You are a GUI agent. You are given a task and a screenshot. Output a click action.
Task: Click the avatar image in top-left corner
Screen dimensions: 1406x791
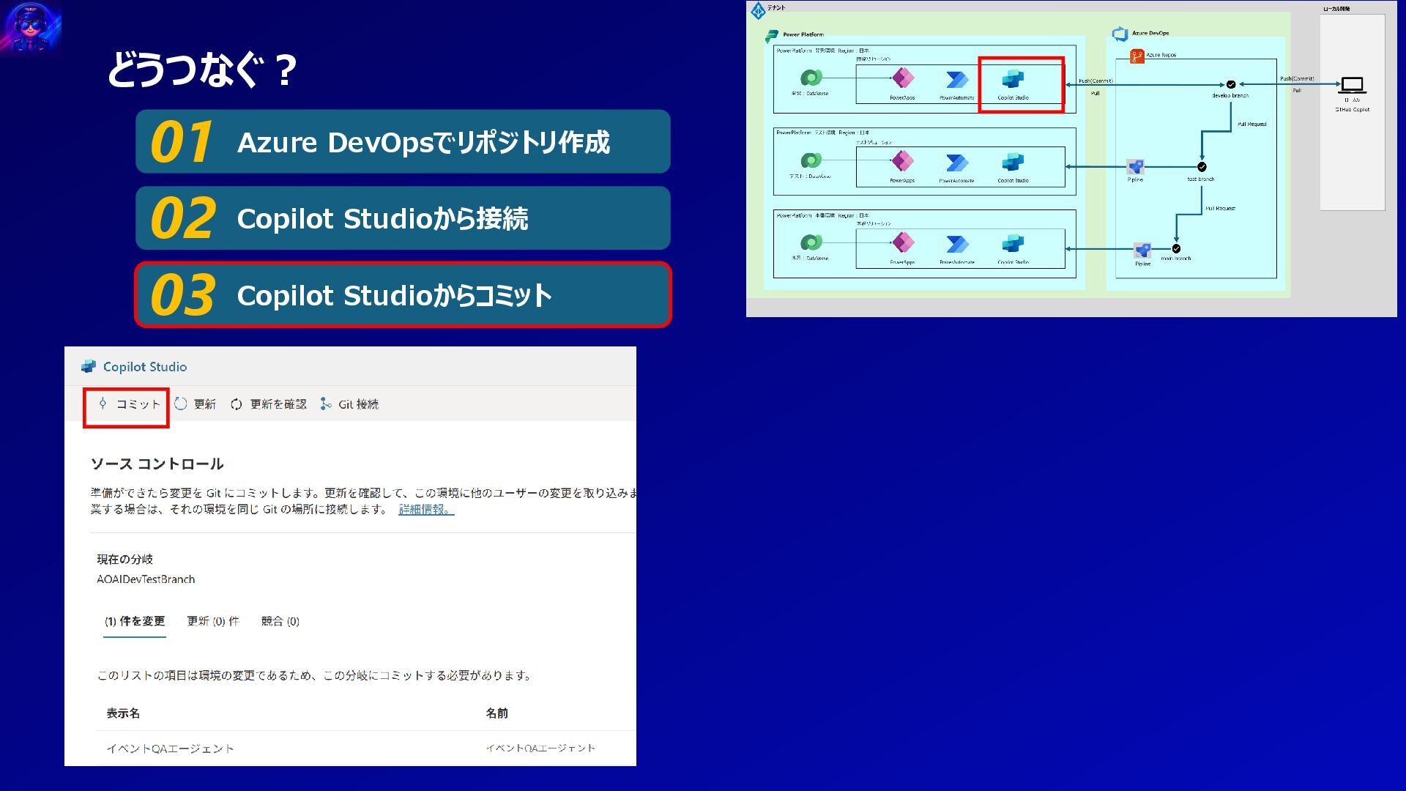[x=31, y=28]
